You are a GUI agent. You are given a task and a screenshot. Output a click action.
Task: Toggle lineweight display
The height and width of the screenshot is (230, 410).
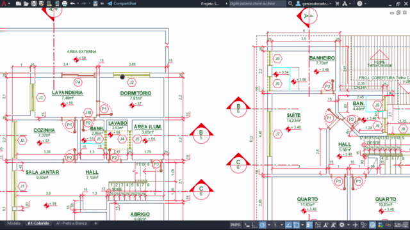coord(309,225)
